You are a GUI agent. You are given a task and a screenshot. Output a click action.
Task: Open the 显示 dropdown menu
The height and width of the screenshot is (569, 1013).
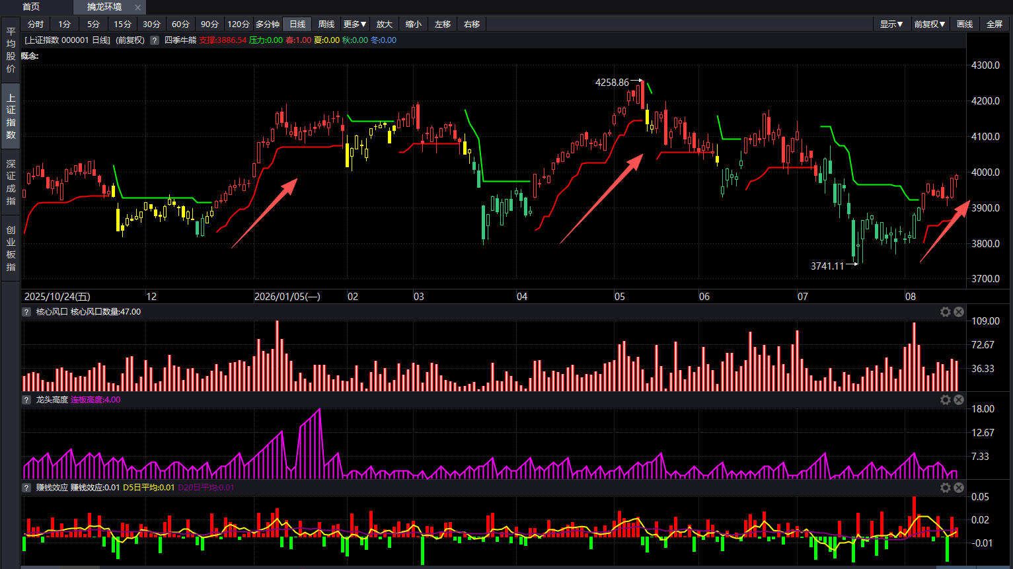(891, 24)
